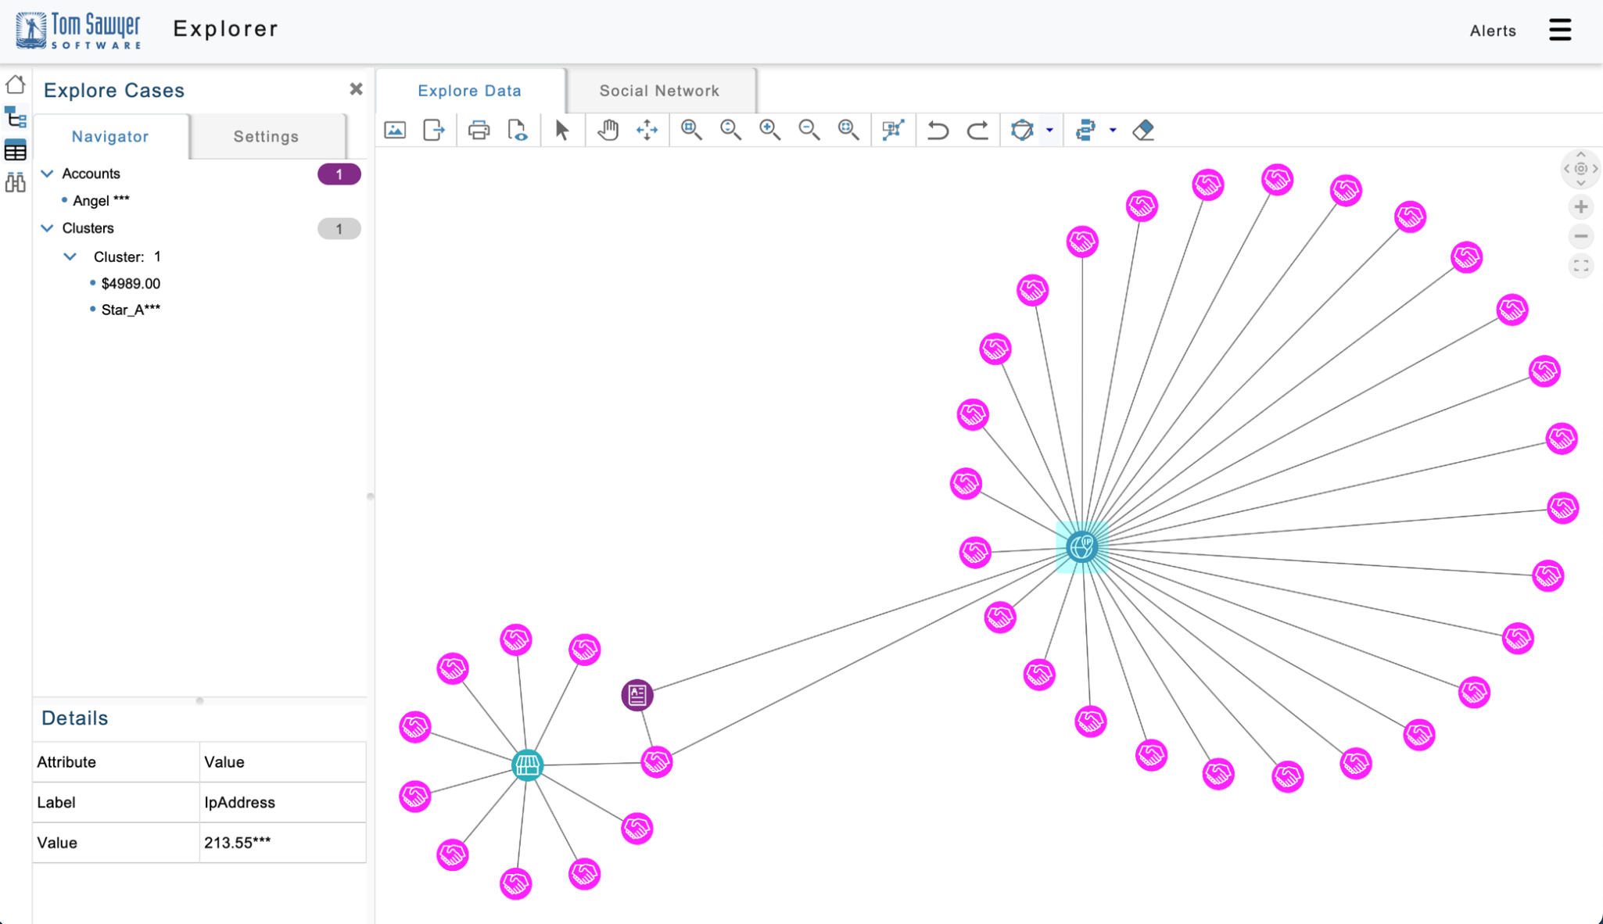The image size is (1603, 924).
Task: Select the pointer selection tool
Action: coord(561,130)
